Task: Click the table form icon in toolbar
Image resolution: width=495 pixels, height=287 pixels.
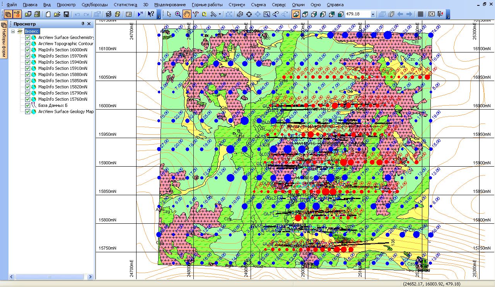Action: pos(129,14)
